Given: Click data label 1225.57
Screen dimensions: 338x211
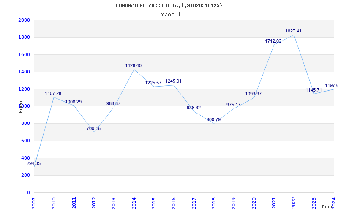Looking at the screenshot, I should point(153,83).
